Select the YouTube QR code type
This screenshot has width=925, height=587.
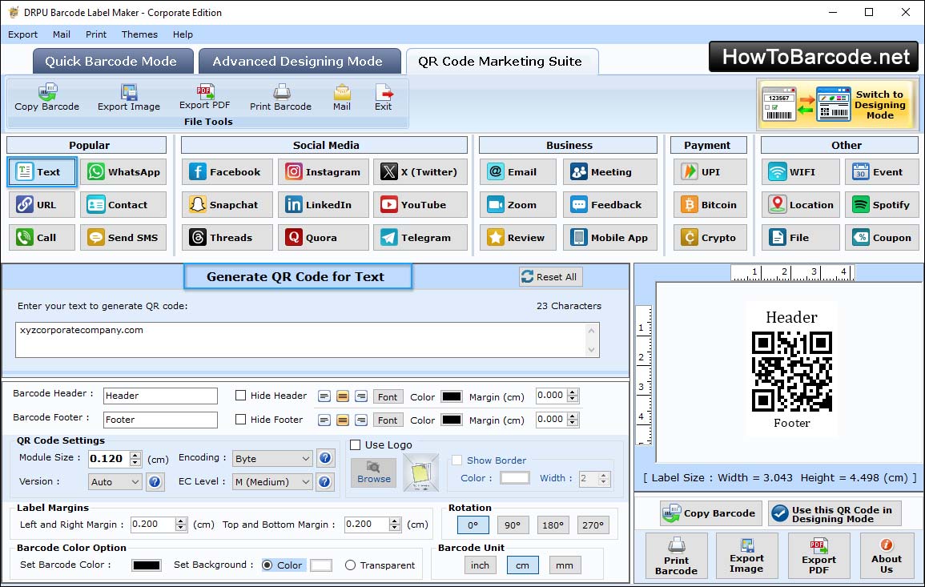click(420, 205)
